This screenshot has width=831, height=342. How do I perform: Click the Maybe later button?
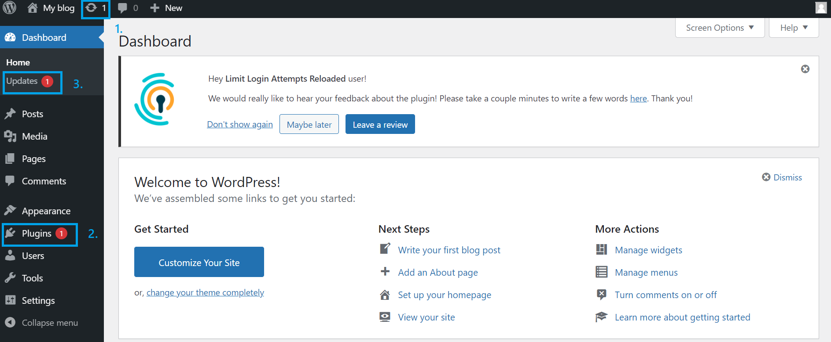[x=309, y=124]
